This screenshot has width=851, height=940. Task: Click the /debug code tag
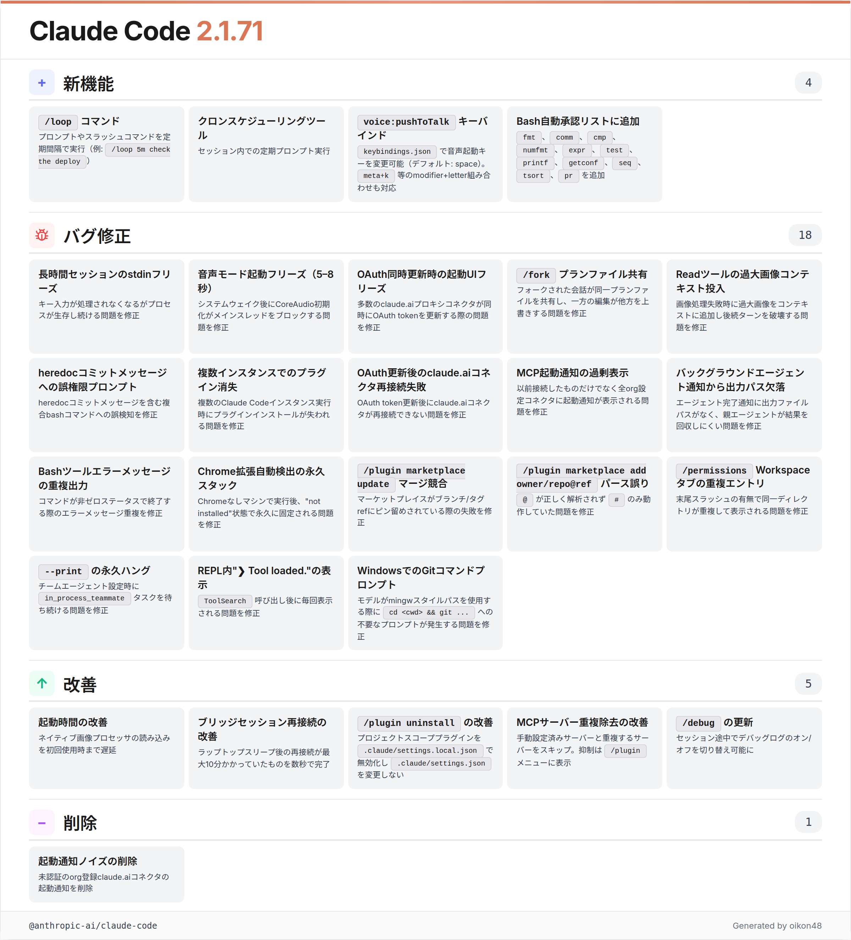click(698, 723)
